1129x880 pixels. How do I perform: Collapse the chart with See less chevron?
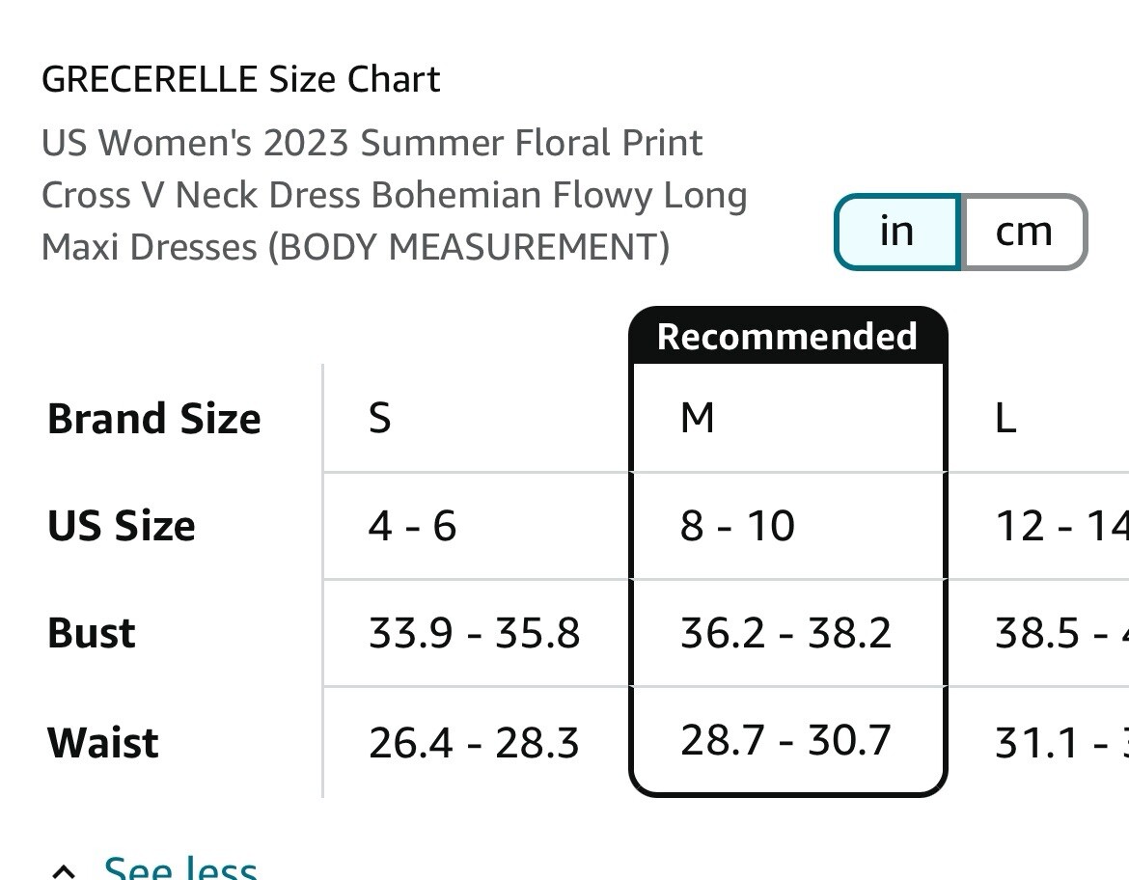[x=64, y=871]
